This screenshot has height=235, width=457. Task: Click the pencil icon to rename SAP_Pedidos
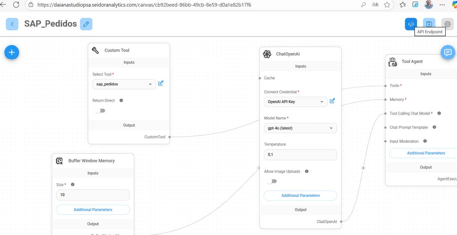[x=86, y=24]
